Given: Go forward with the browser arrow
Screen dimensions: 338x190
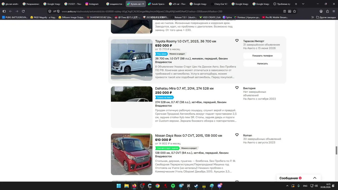Looking at the screenshot, I should 17,11.
